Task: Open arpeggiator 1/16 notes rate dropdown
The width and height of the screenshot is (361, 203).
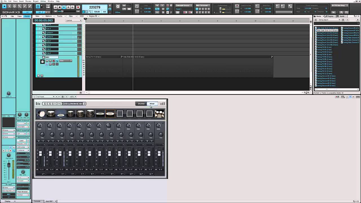Action: (23, 147)
